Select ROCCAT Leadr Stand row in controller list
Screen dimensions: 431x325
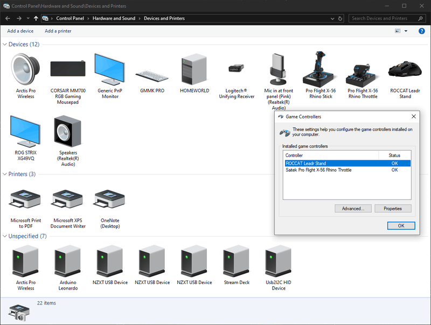pyautogui.click(x=347, y=164)
